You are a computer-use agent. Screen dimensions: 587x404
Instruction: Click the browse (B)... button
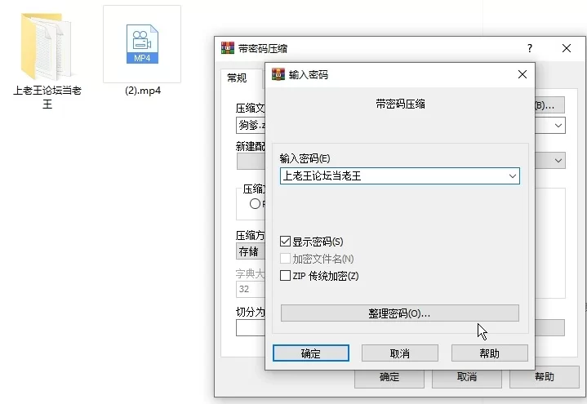point(549,105)
